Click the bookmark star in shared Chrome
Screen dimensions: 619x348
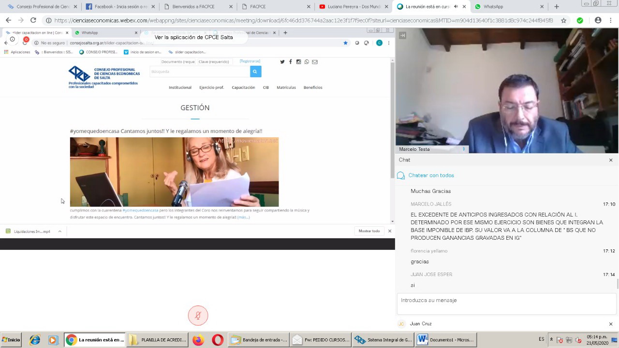pos(345,43)
